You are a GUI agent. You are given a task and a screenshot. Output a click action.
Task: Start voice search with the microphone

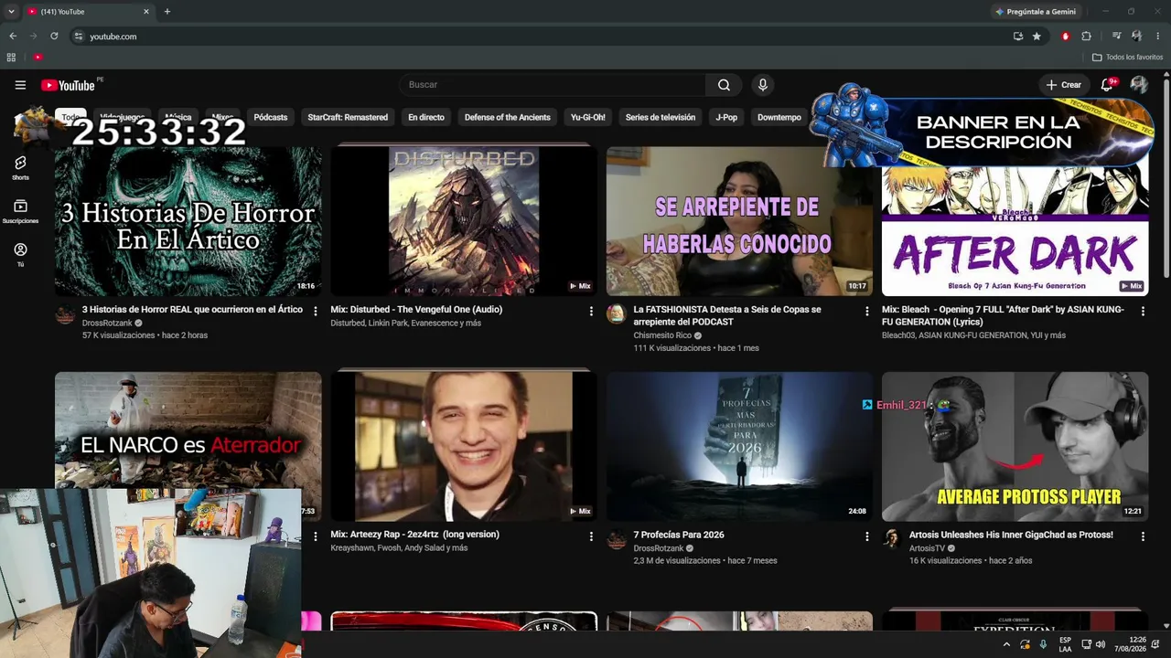762,85
